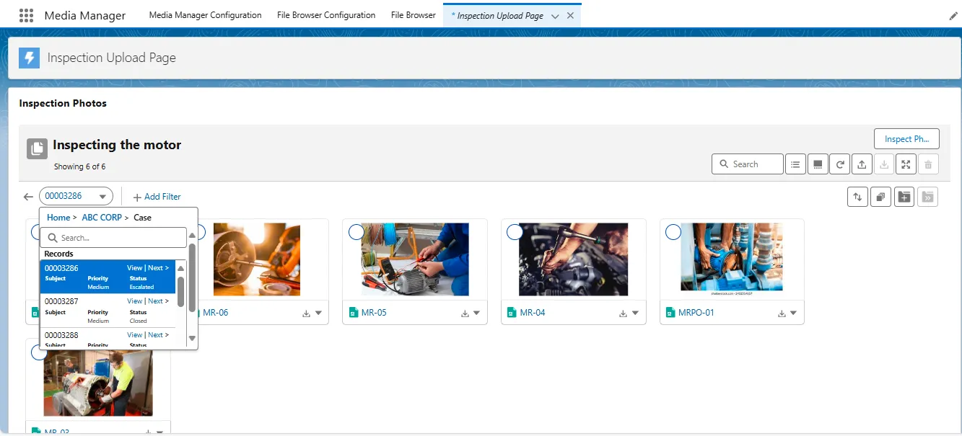Open the App Launcher grid icon
The image size is (962, 436).
(26, 15)
